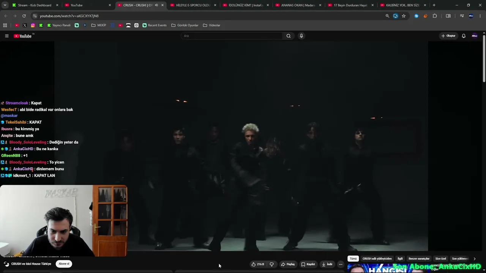The height and width of the screenshot is (273, 486).
Task: Mute the CRUSH tab audio speaker icon
Action: tap(156, 5)
